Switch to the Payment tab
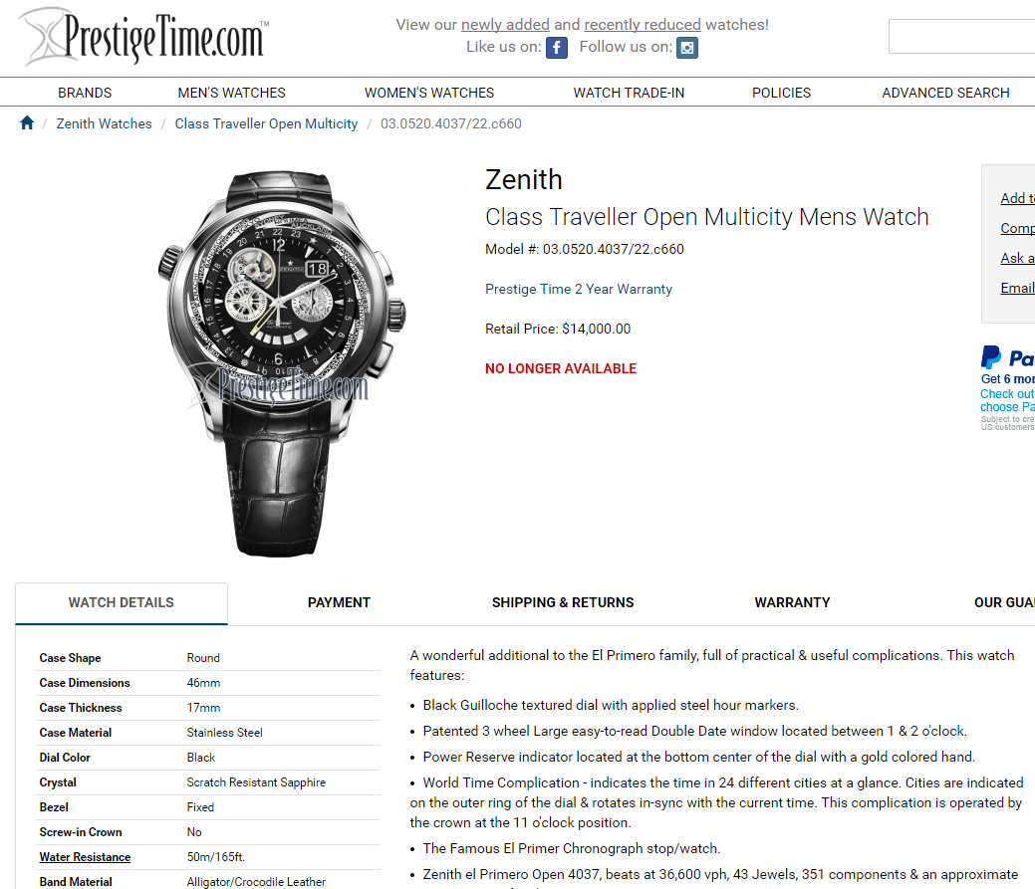 pyautogui.click(x=339, y=602)
